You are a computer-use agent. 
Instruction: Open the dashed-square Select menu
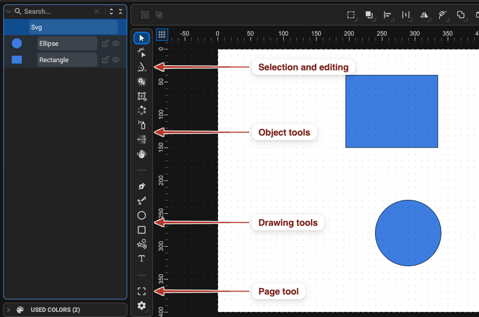pos(351,15)
